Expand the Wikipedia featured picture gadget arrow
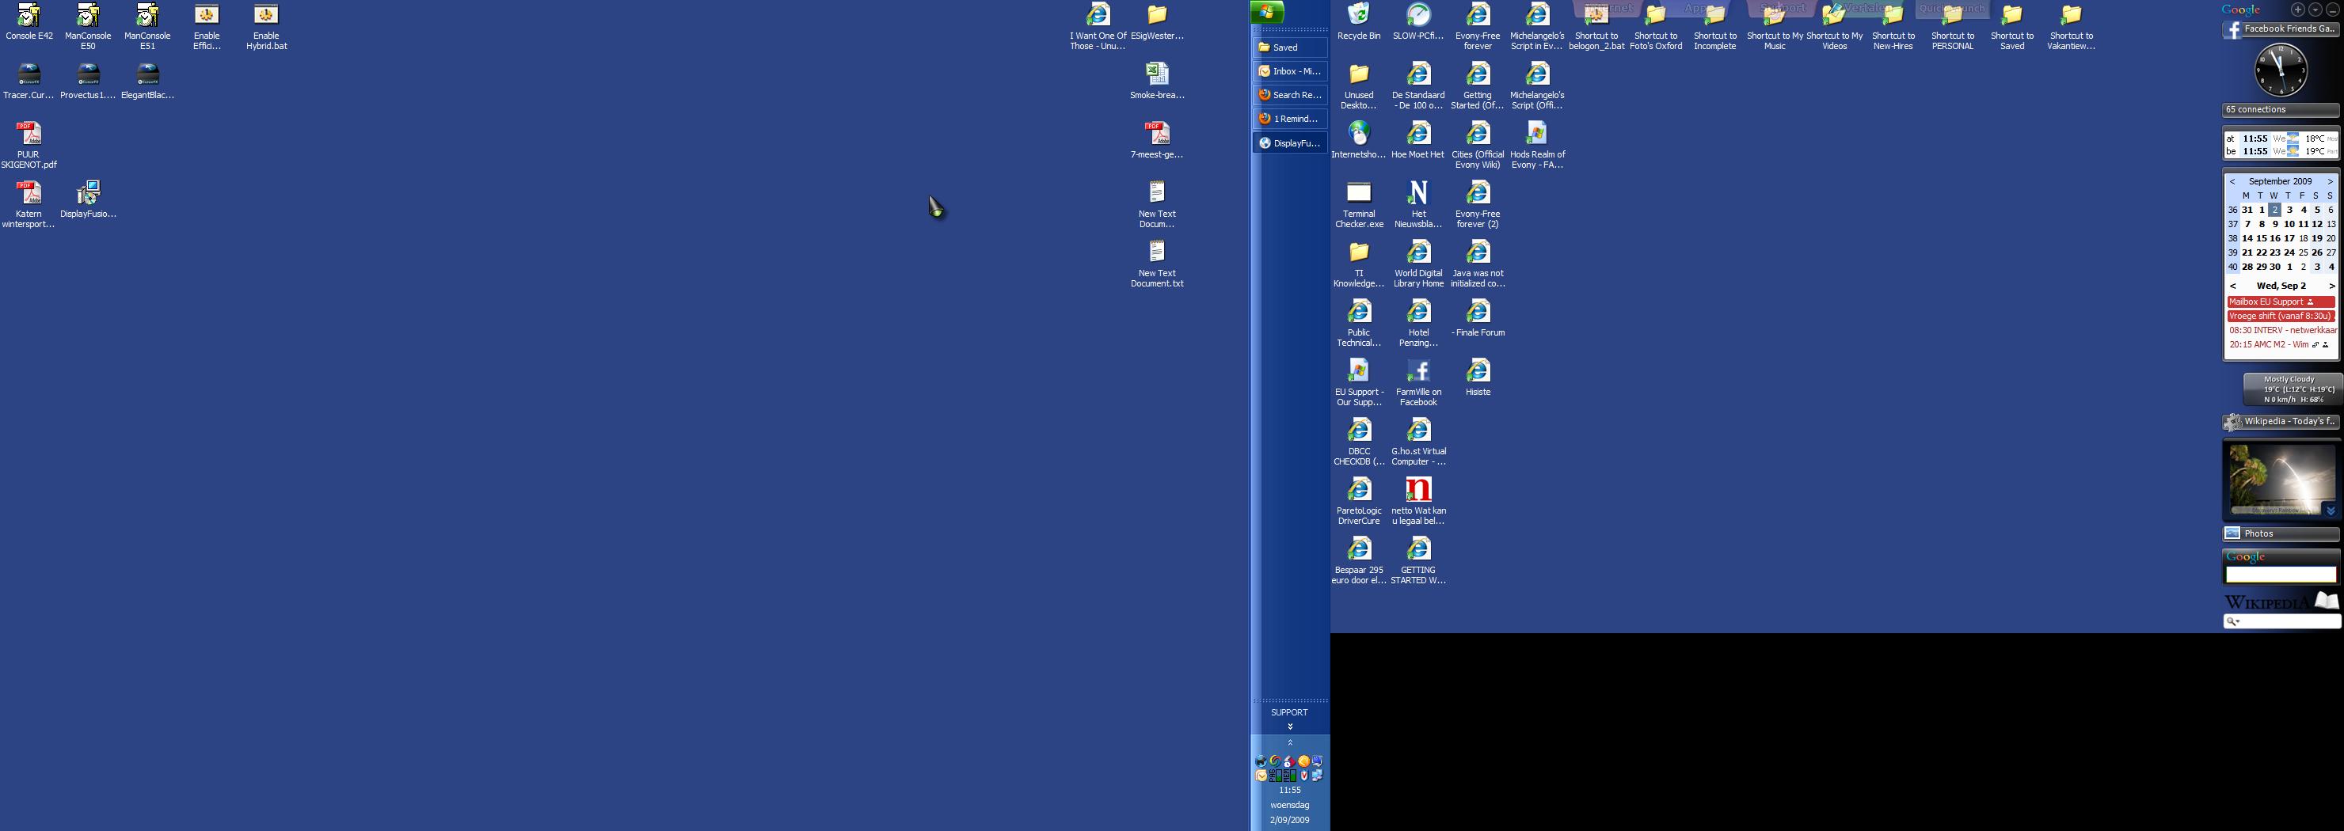Image resolution: width=2344 pixels, height=831 pixels. click(2331, 510)
